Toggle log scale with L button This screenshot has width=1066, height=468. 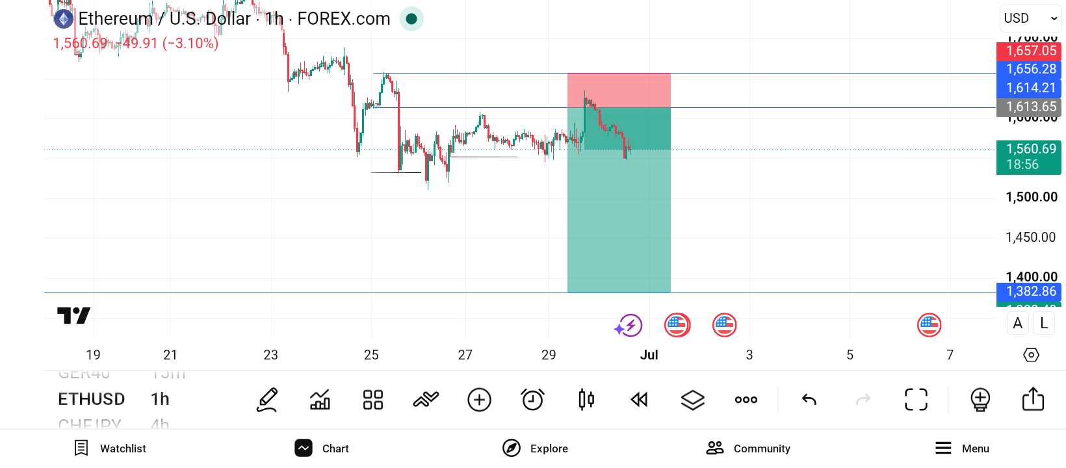[1044, 323]
